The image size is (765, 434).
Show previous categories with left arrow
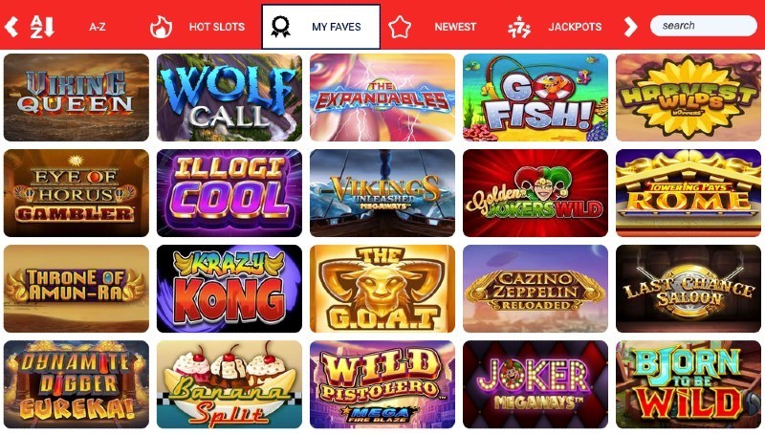[11, 27]
